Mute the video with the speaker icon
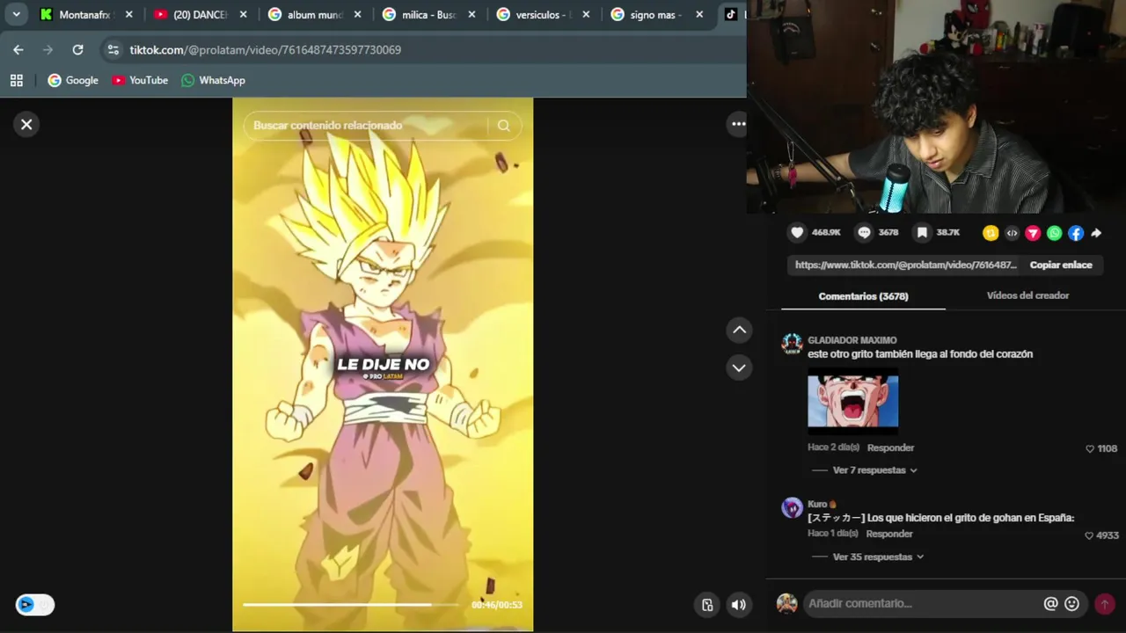Image resolution: width=1126 pixels, height=633 pixels. 739,604
